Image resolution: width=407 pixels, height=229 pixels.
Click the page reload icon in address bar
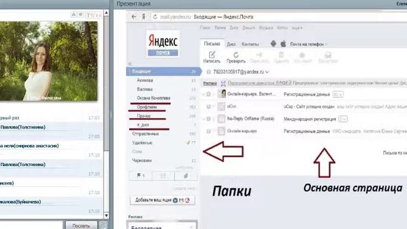tap(155, 17)
